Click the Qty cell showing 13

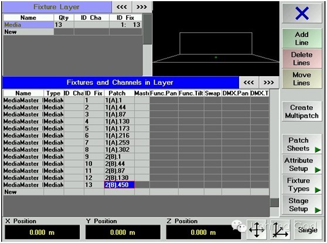[64, 25]
